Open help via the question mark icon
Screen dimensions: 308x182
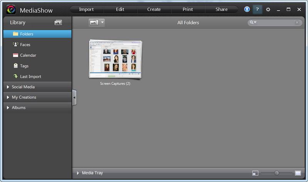(257, 9)
